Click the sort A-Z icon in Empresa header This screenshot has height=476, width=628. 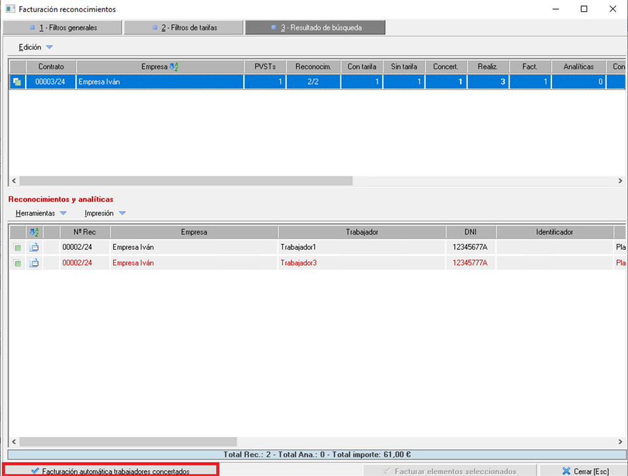[174, 67]
